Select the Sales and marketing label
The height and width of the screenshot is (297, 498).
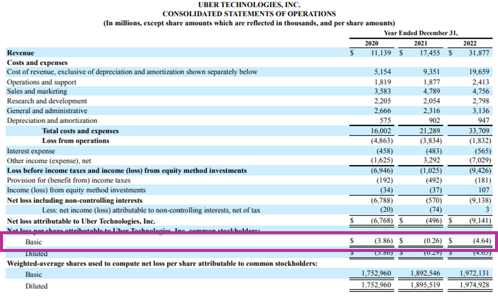pyautogui.click(x=37, y=91)
